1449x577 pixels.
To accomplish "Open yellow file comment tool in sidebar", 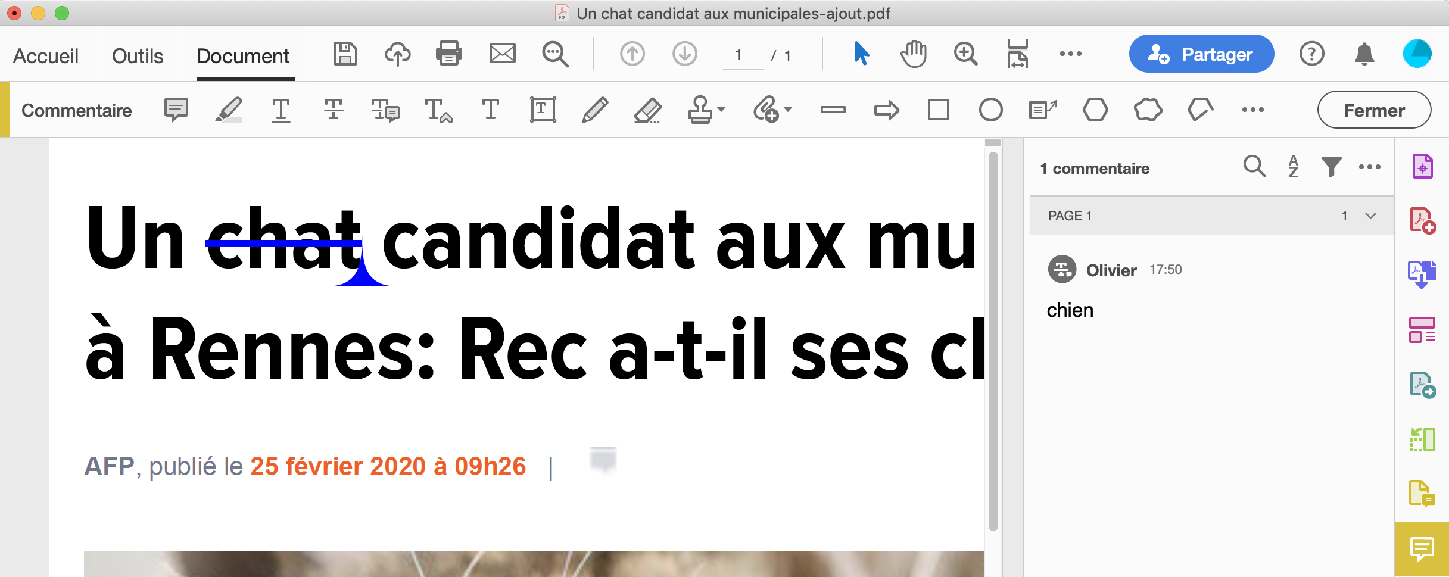I will (x=1422, y=494).
